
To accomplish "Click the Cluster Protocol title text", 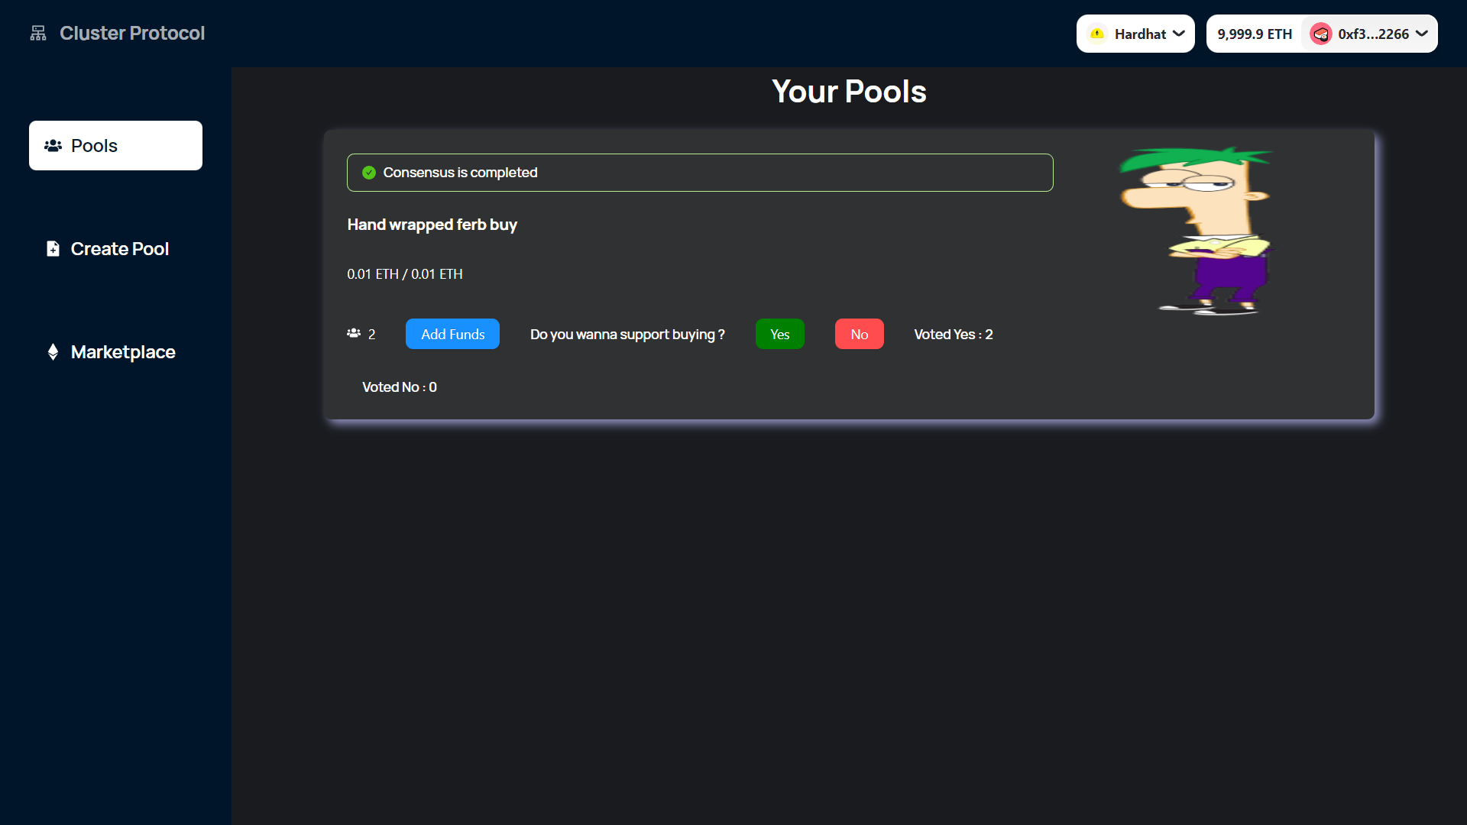I will (132, 33).
